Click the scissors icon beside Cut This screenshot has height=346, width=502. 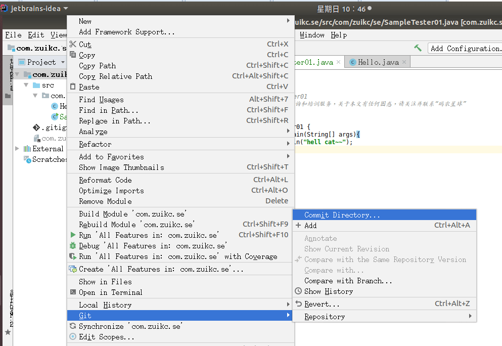pyautogui.click(x=73, y=44)
